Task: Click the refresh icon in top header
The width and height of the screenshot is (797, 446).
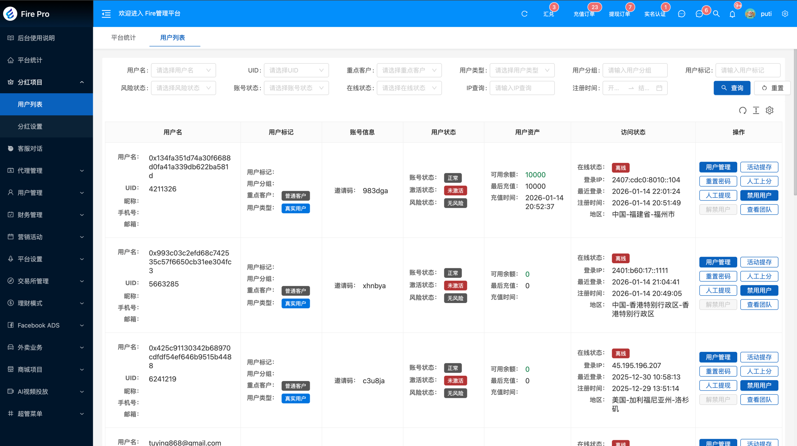Action: coord(524,14)
